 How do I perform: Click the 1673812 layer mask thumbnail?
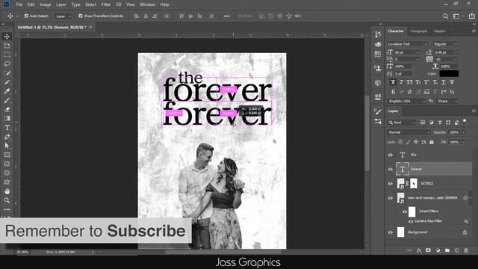point(413,183)
